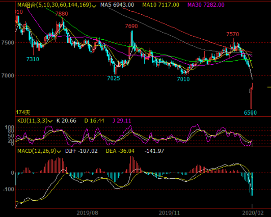Select the MA5 6943.00 legend label
The image size is (271, 217).
point(117,5)
